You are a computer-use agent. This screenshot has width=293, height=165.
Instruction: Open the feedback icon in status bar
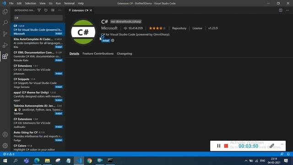pos(282,154)
